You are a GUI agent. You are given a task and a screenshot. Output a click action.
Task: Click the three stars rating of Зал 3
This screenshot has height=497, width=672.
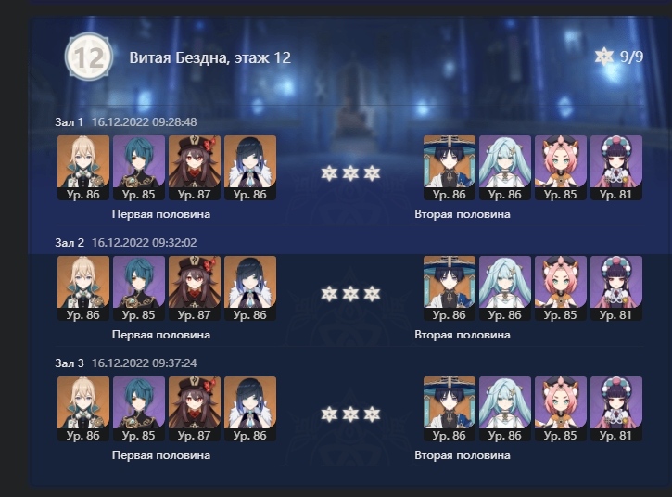pos(350,414)
